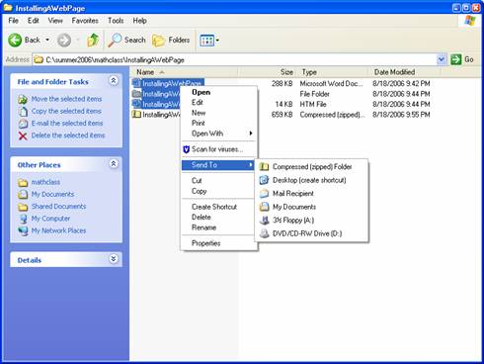The width and height of the screenshot is (484, 364).
Task: Click the My Computer icon
Action: pos(23,219)
